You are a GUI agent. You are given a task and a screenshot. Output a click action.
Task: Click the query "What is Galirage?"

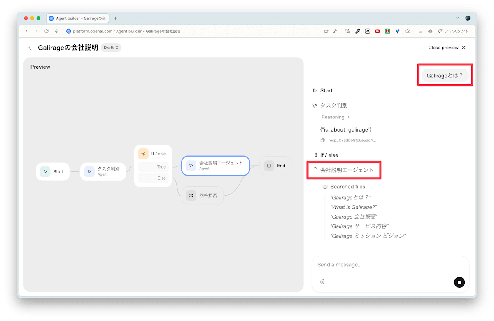(x=353, y=207)
